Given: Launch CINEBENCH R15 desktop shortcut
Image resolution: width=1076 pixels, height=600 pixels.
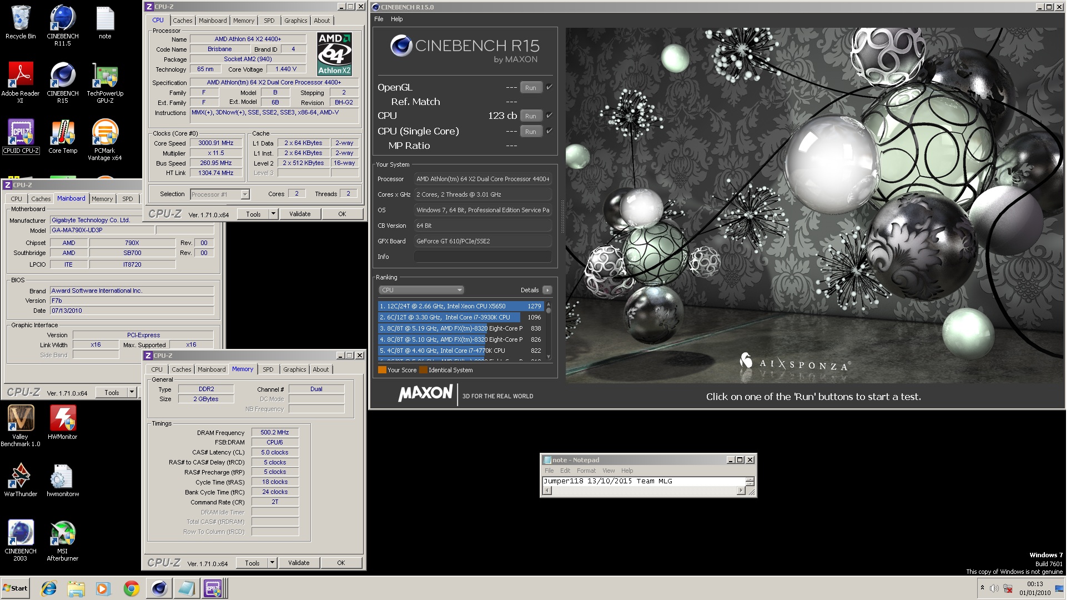Looking at the screenshot, I should tap(63, 83).
